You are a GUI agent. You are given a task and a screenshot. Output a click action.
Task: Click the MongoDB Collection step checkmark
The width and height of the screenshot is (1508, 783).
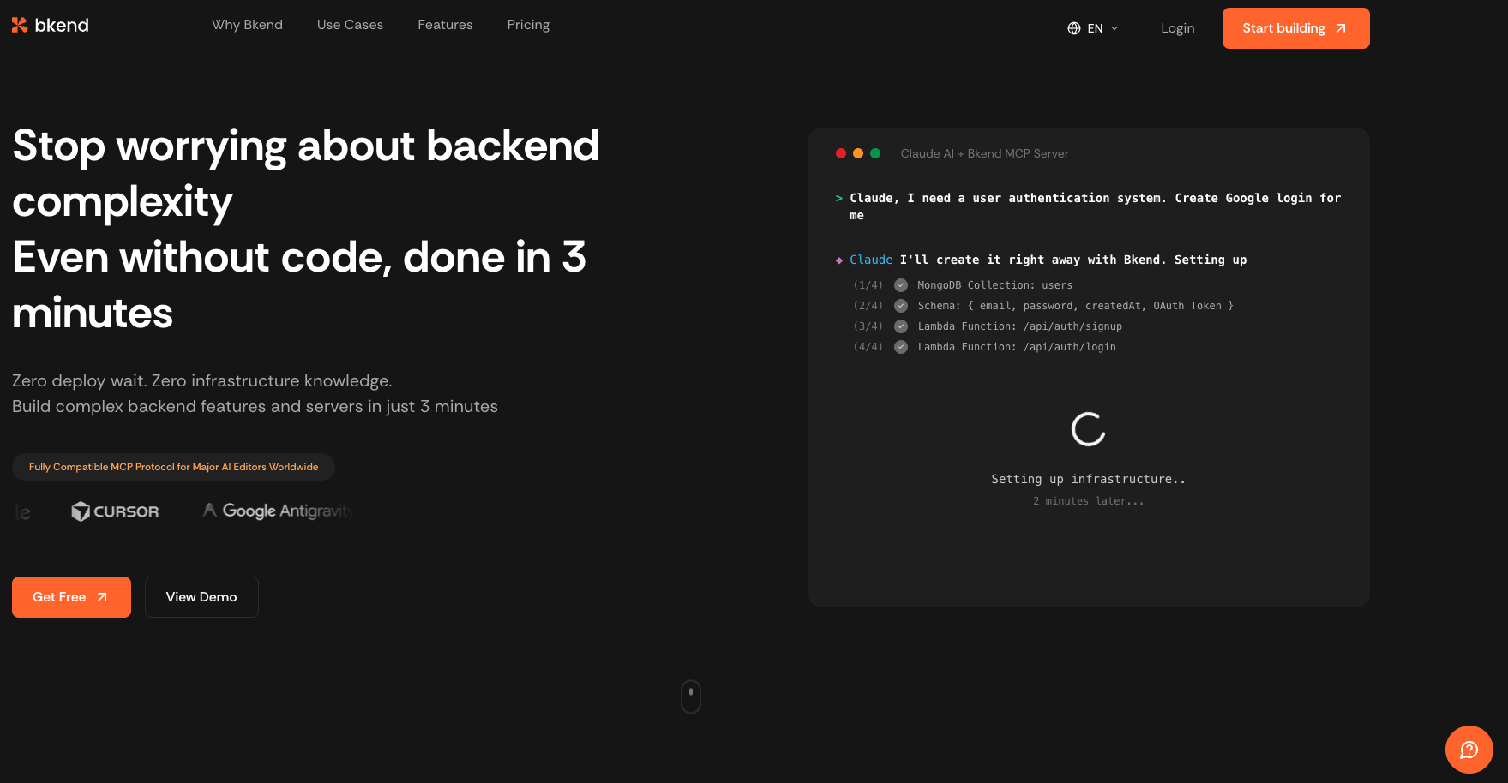coord(901,285)
